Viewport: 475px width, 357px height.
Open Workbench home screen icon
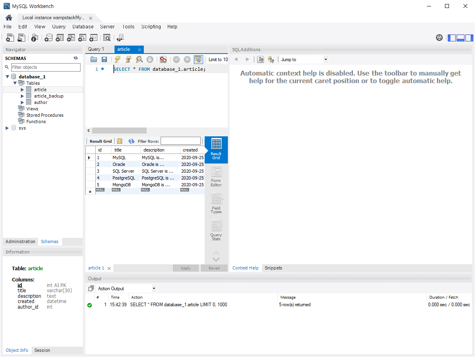tap(9, 18)
